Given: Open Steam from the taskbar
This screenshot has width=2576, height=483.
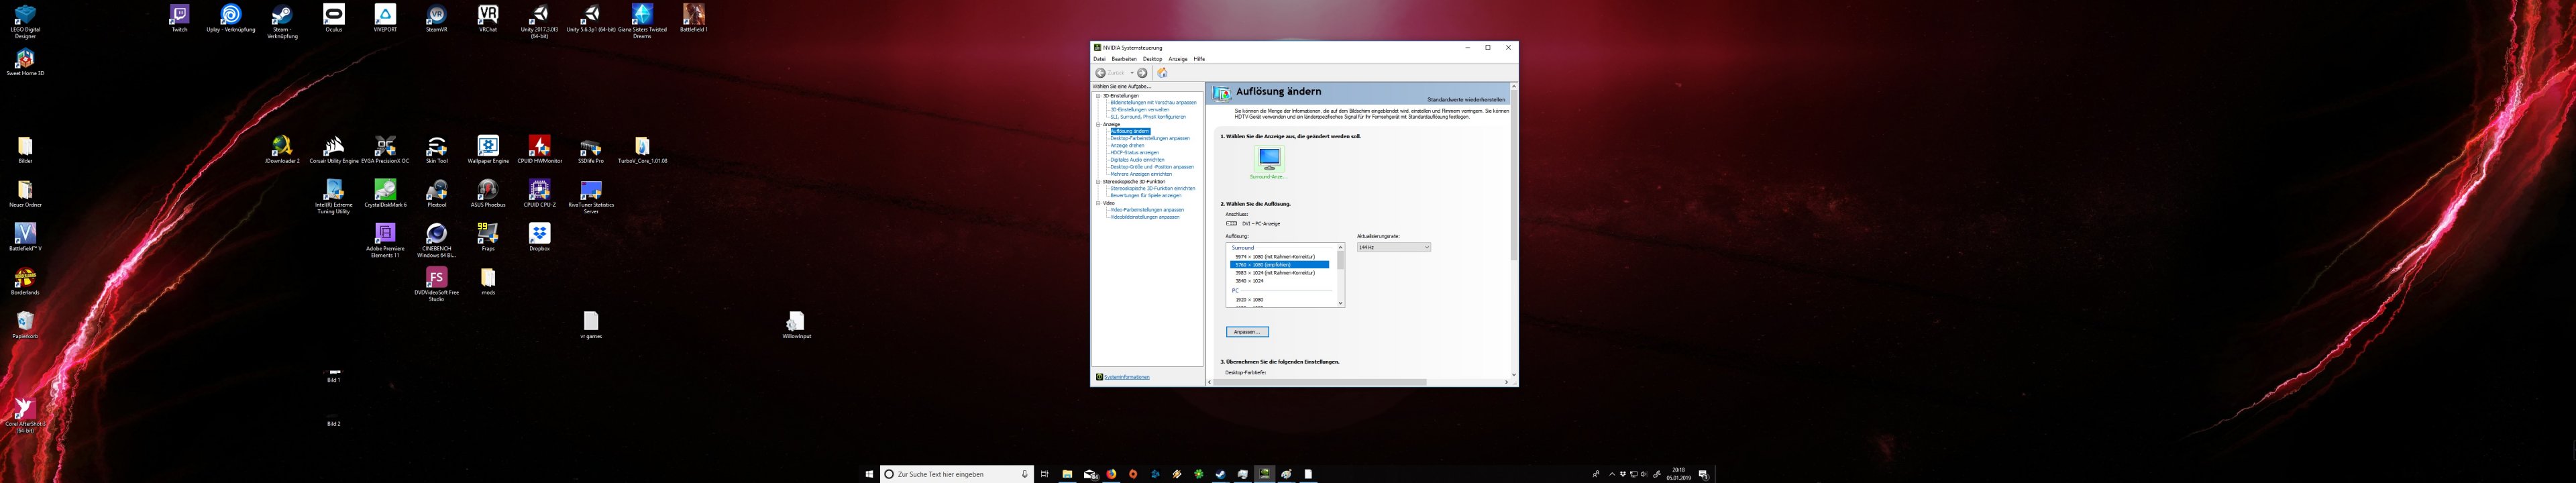Looking at the screenshot, I should [x=1221, y=474].
